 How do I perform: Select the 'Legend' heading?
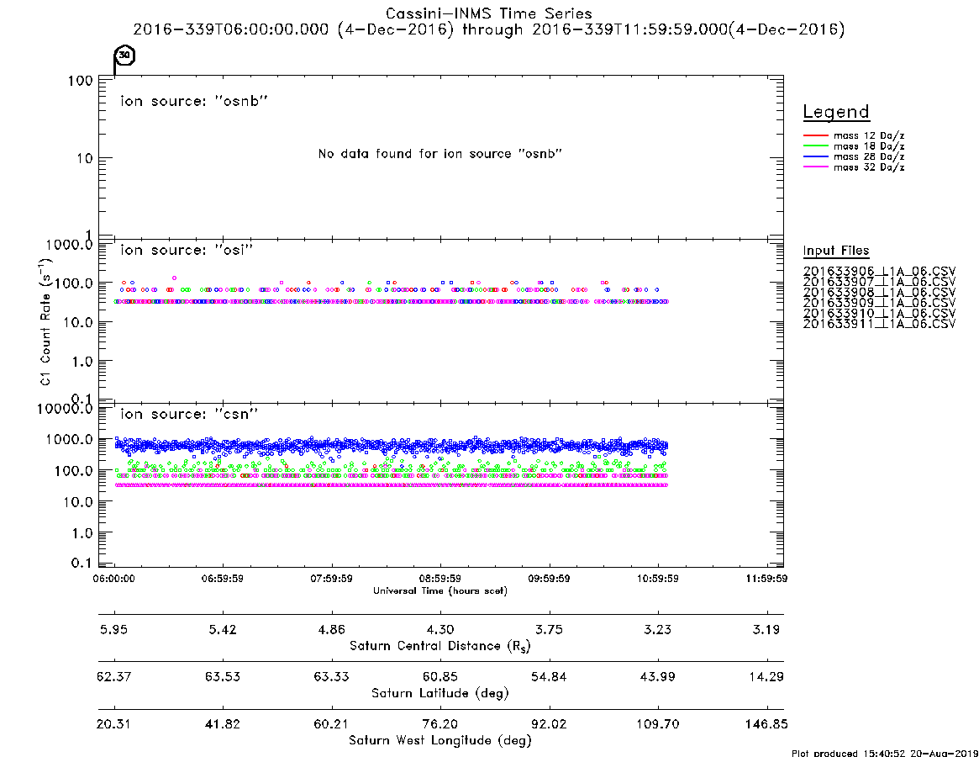836,112
